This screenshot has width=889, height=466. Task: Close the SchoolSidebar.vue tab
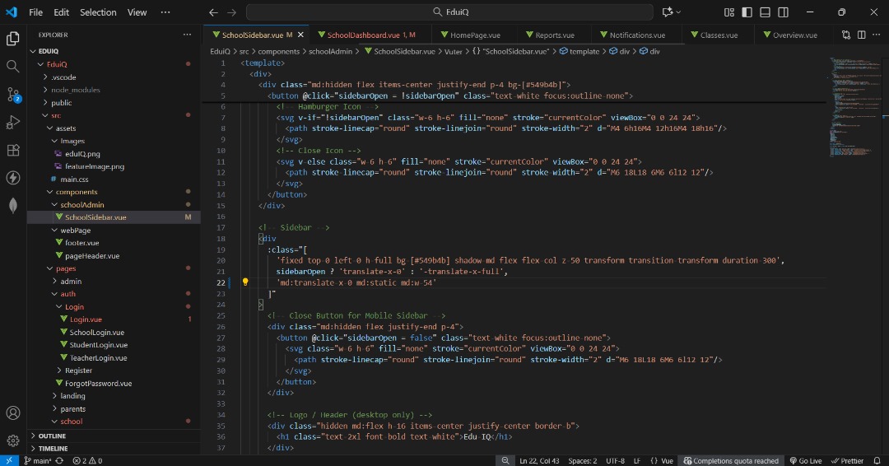tap(300, 35)
